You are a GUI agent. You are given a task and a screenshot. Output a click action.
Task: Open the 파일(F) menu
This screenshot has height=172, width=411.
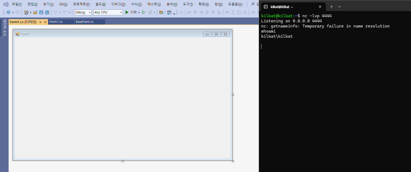click(17, 4)
